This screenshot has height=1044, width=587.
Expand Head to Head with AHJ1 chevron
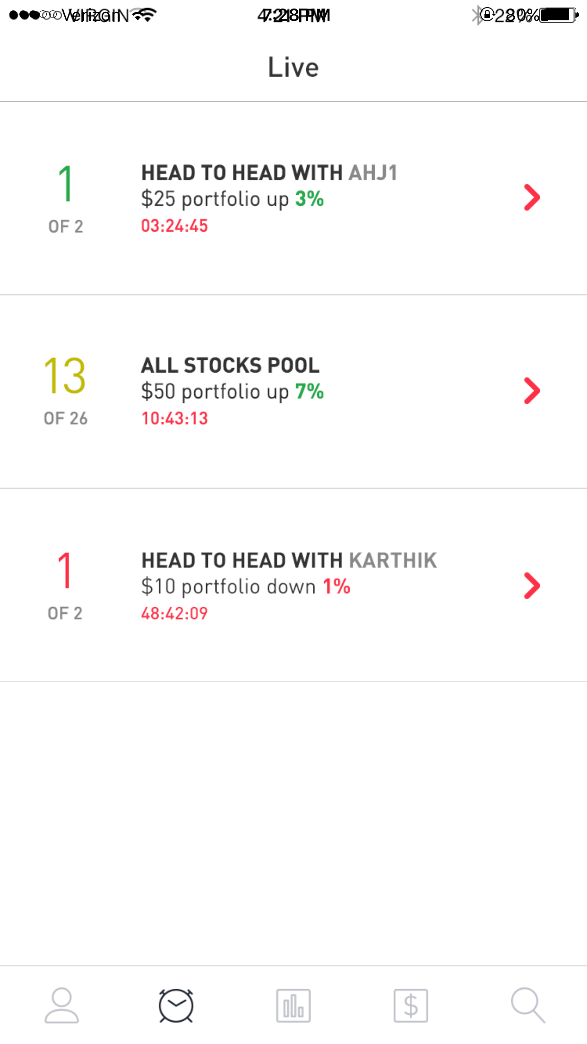[532, 198]
